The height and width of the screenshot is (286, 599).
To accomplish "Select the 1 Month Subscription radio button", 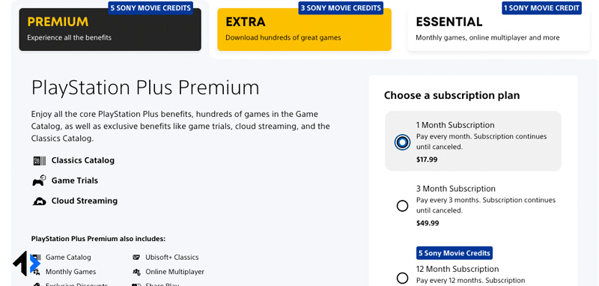I will point(402,142).
